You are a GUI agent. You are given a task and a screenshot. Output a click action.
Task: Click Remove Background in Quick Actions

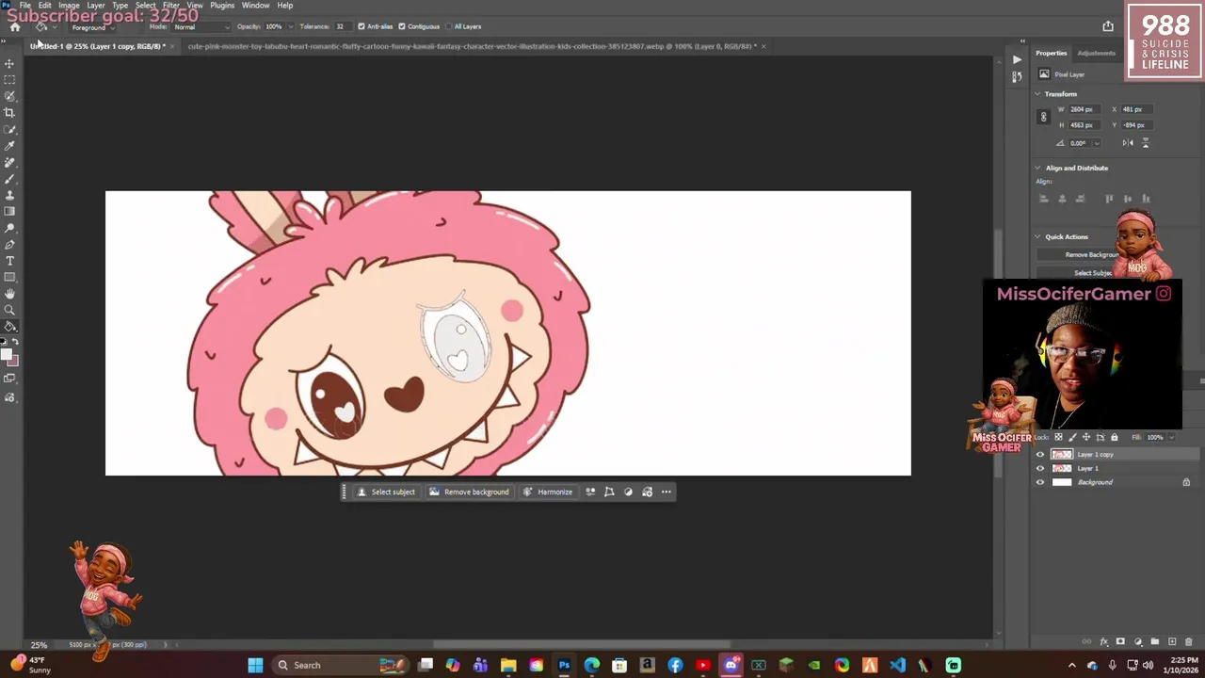click(1092, 255)
